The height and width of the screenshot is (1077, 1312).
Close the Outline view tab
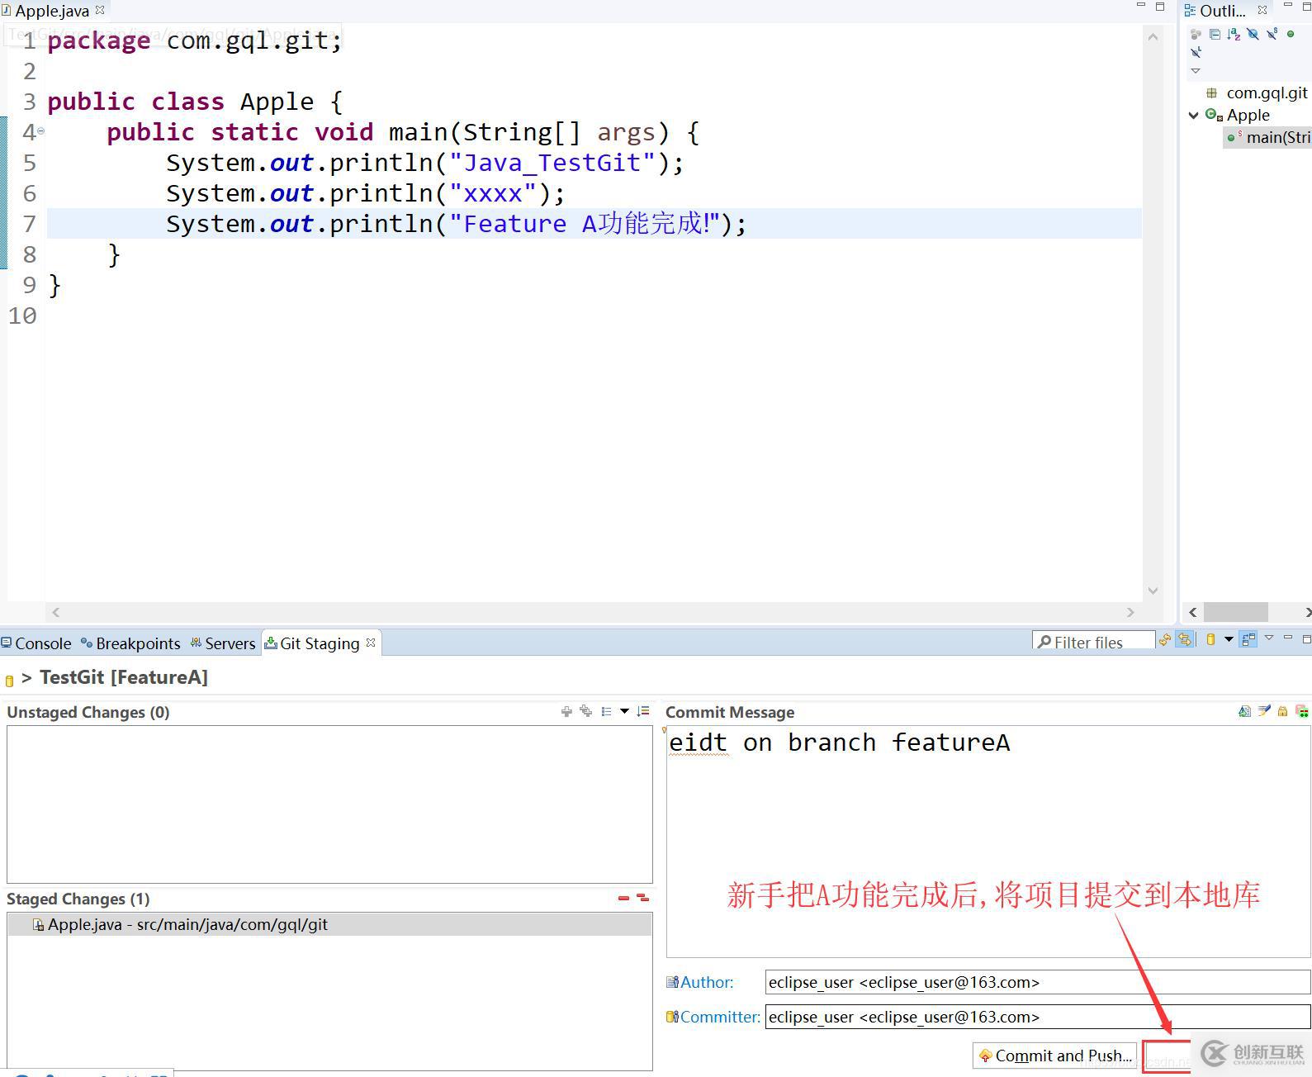[1262, 10]
